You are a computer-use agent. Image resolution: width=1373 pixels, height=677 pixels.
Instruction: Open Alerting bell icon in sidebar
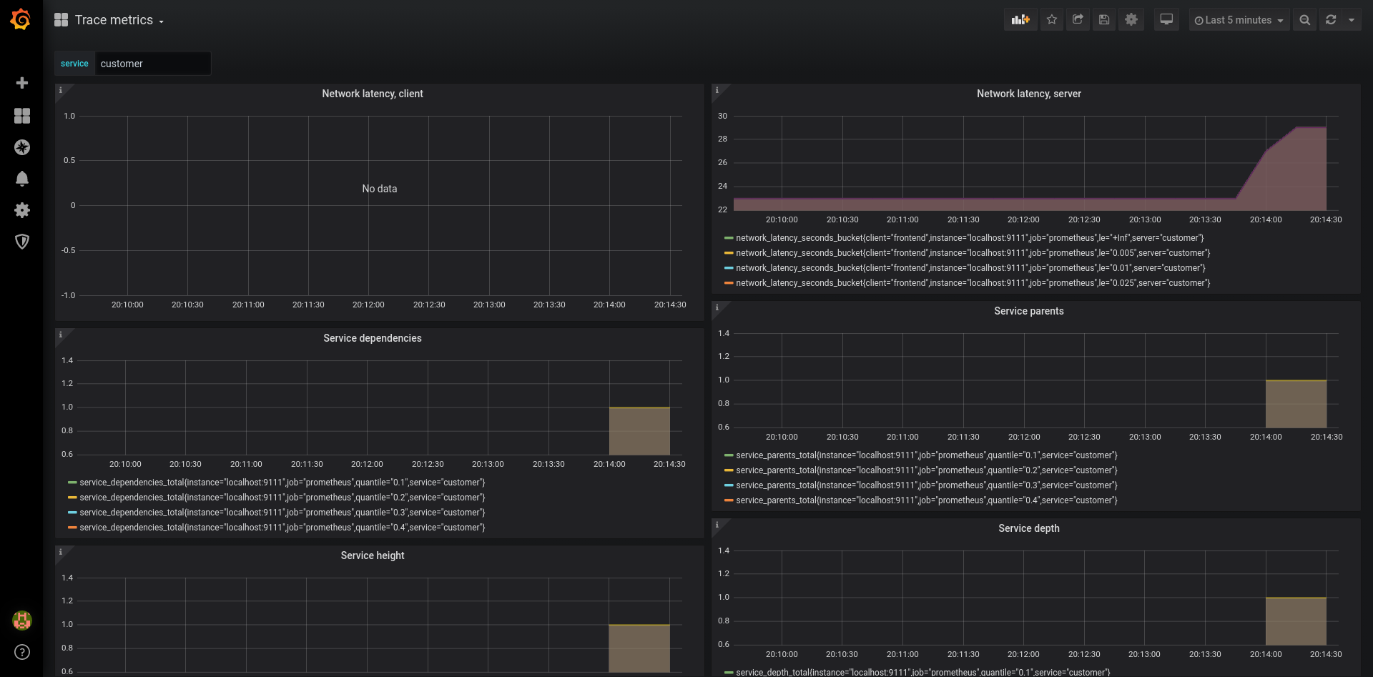click(x=22, y=179)
